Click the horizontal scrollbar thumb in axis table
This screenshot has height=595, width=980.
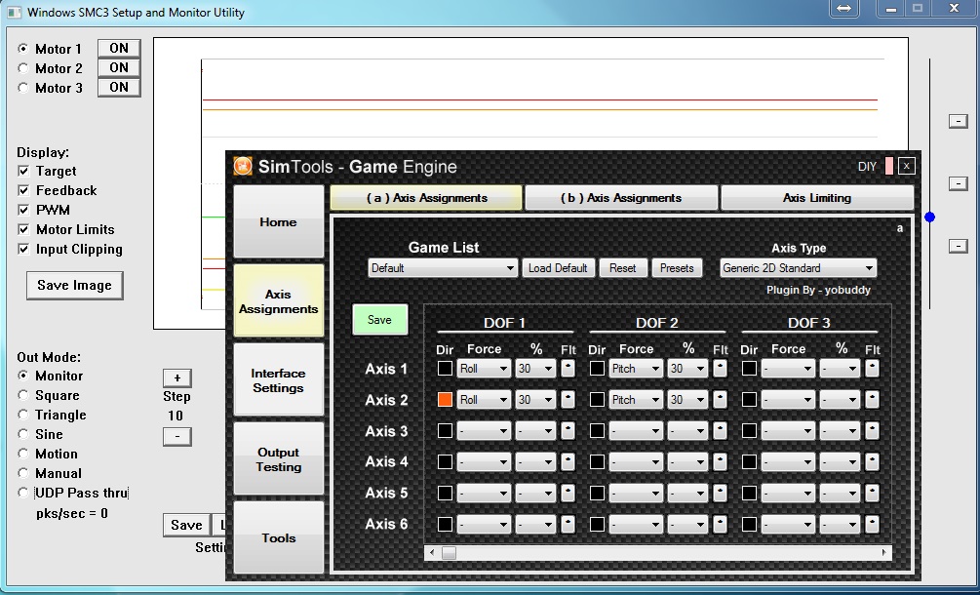[x=449, y=552]
